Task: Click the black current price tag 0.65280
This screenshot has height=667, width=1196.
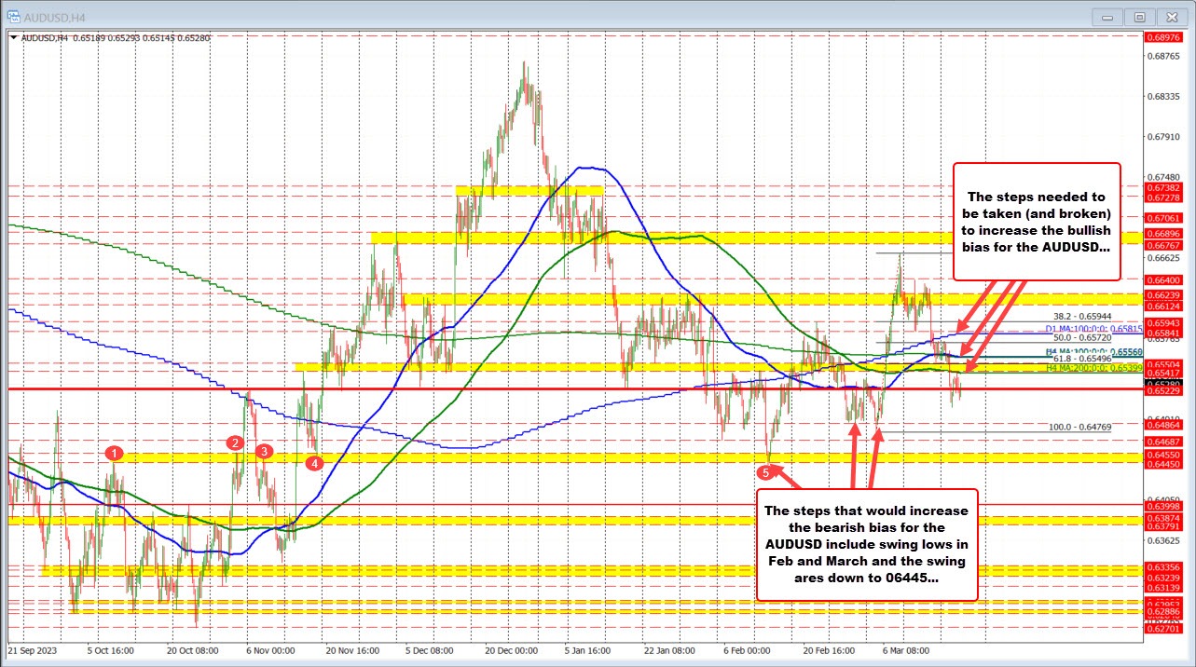Action: click(x=1164, y=384)
